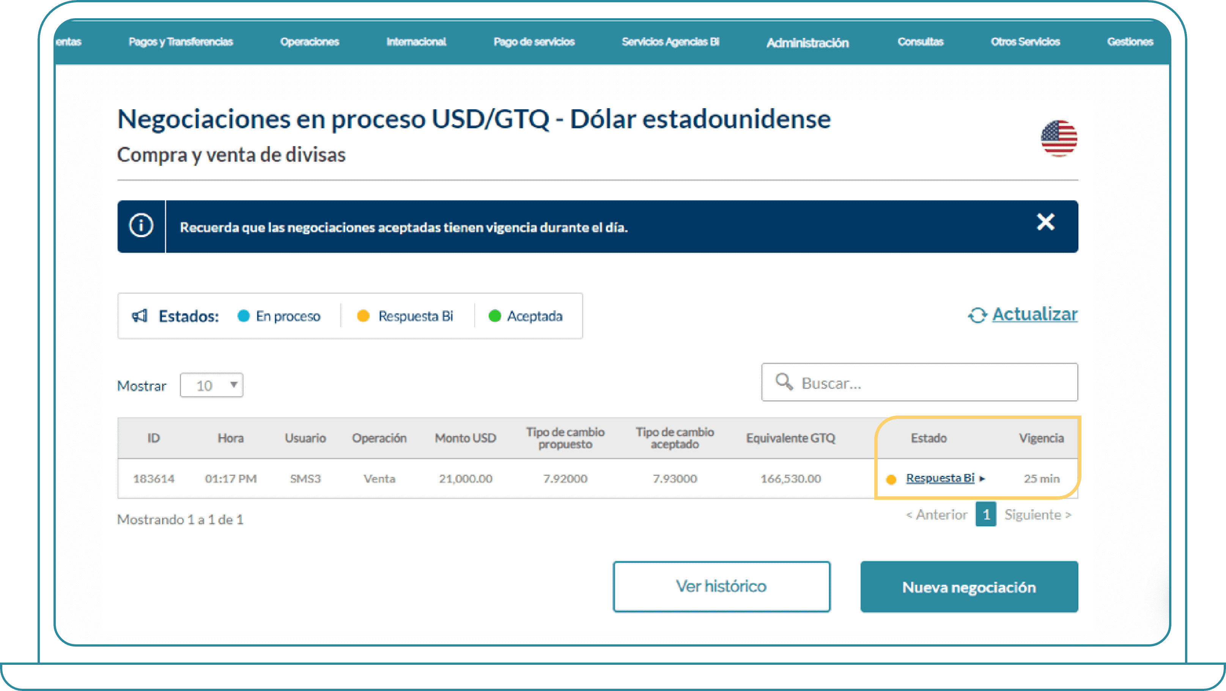Start a Nueva negociación

(969, 587)
